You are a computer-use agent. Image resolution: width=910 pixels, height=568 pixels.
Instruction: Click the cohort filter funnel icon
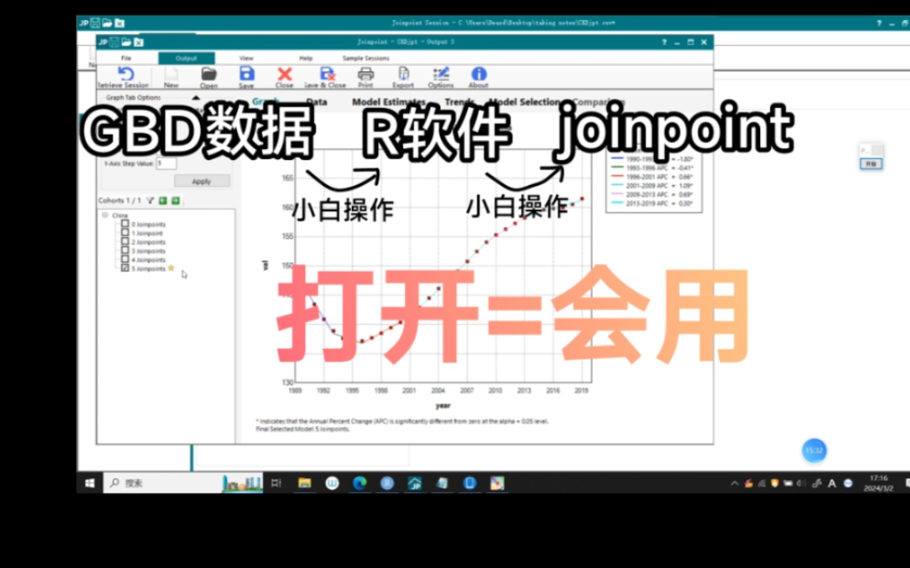[x=150, y=200]
